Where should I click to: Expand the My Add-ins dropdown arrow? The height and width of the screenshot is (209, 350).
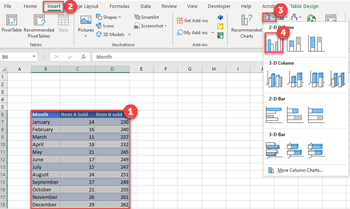coord(213,32)
